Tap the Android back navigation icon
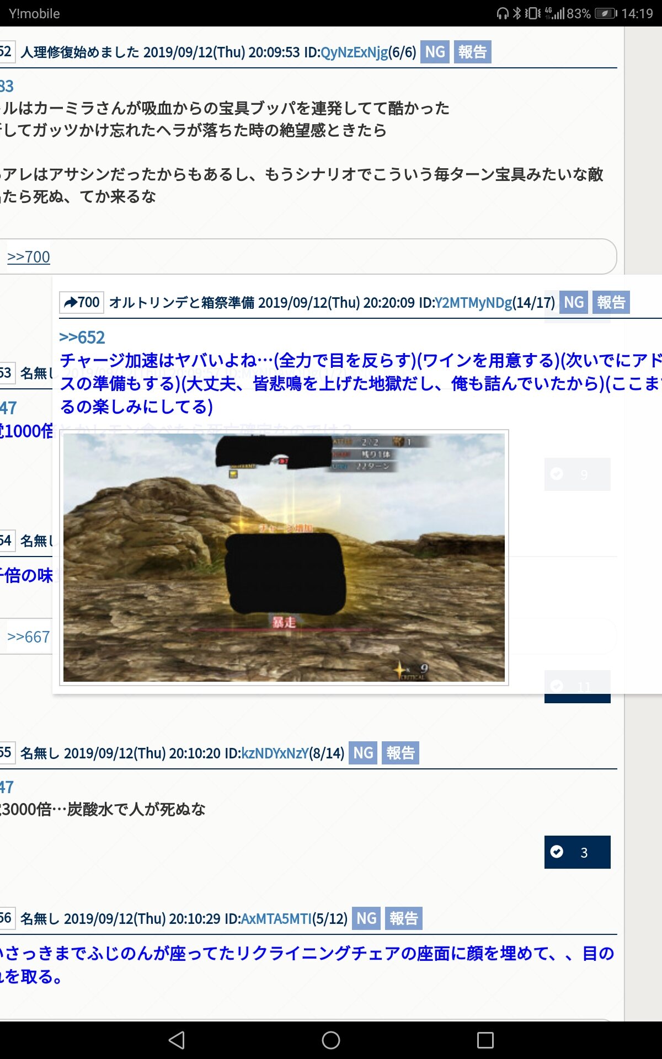The height and width of the screenshot is (1059, 662). [177, 1040]
